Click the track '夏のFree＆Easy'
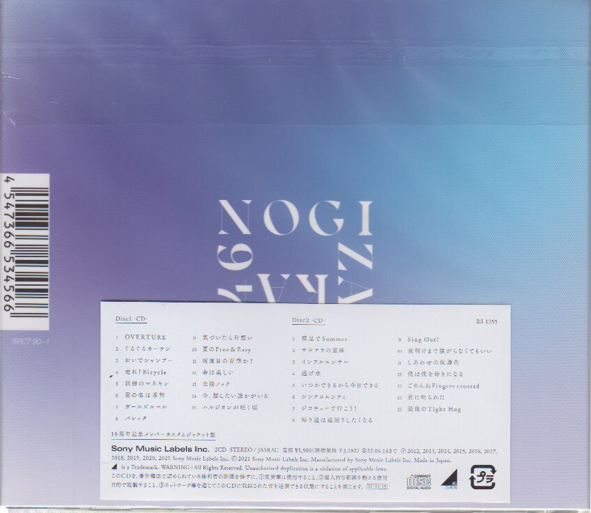Viewport: 591px width, 513px height. point(227,349)
